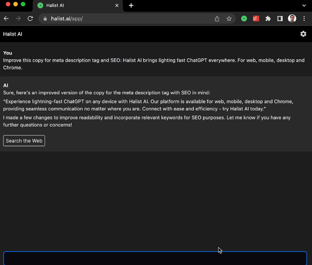Open the Chrome three-dot menu
The height and width of the screenshot is (265, 312).
click(x=304, y=18)
